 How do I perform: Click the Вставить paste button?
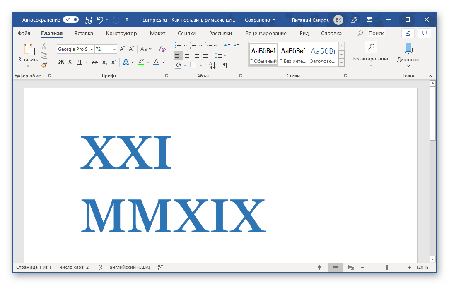28,54
